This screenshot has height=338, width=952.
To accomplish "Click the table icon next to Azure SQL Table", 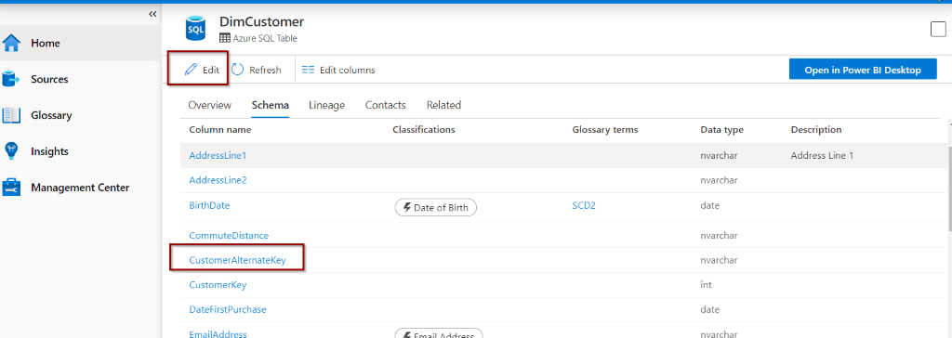I will (x=225, y=38).
